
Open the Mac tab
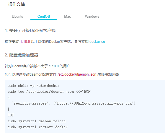tap(68, 17)
